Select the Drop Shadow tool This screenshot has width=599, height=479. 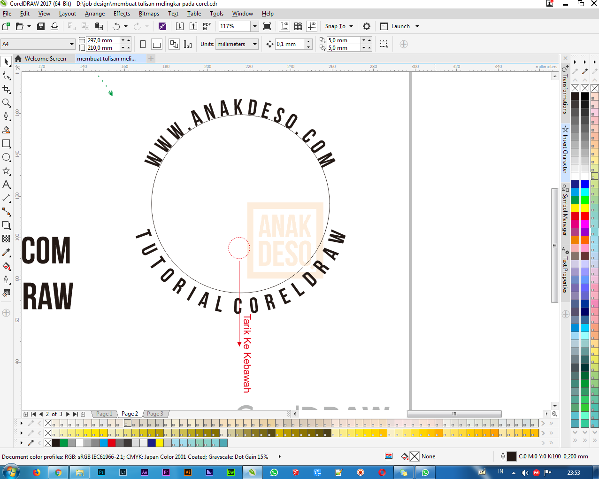point(6,225)
